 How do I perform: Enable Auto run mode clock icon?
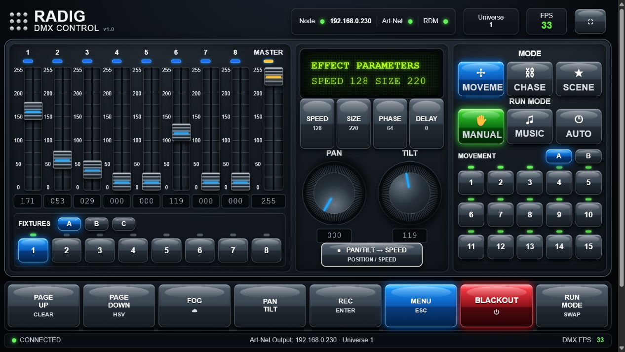tap(579, 126)
